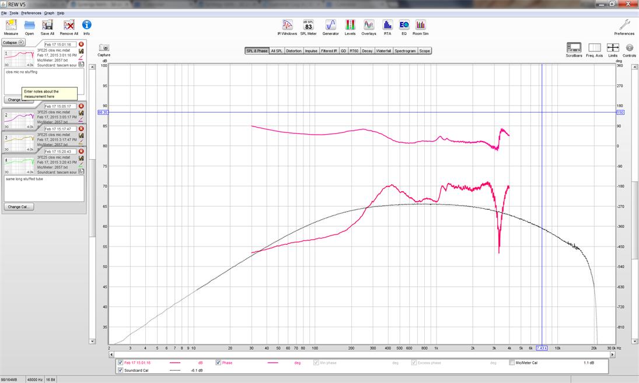Toggle the Feb 17 15:01:16 trace checkbox
The width and height of the screenshot is (639, 383).
click(x=120, y=363)
